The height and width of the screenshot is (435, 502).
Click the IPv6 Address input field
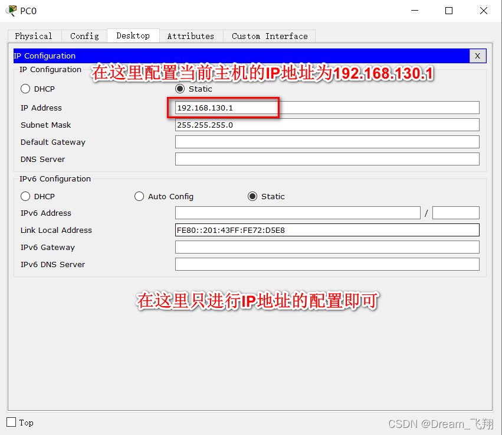pos(298,213)
